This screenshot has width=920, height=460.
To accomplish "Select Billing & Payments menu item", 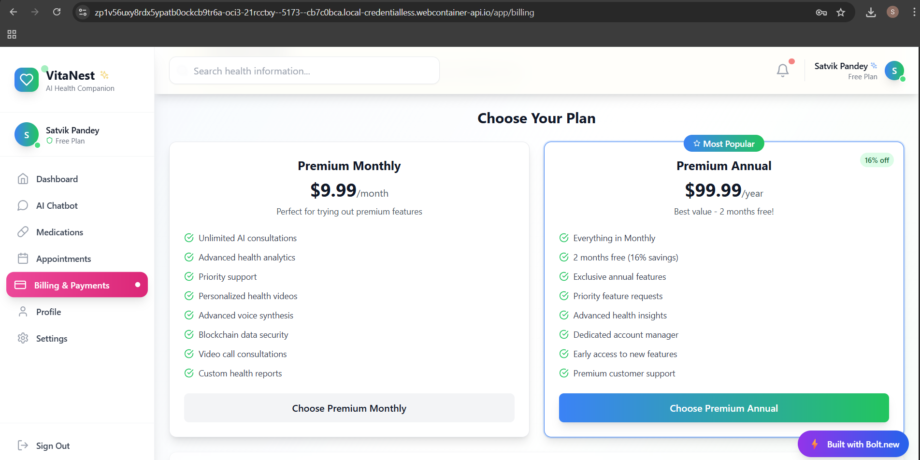I will [x=77, y=285].
